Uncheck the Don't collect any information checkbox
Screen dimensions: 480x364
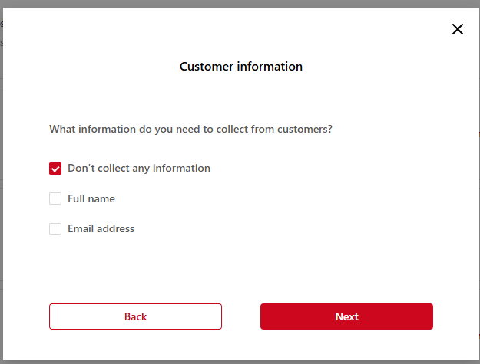pyautogui.click(x=55, y=169)
